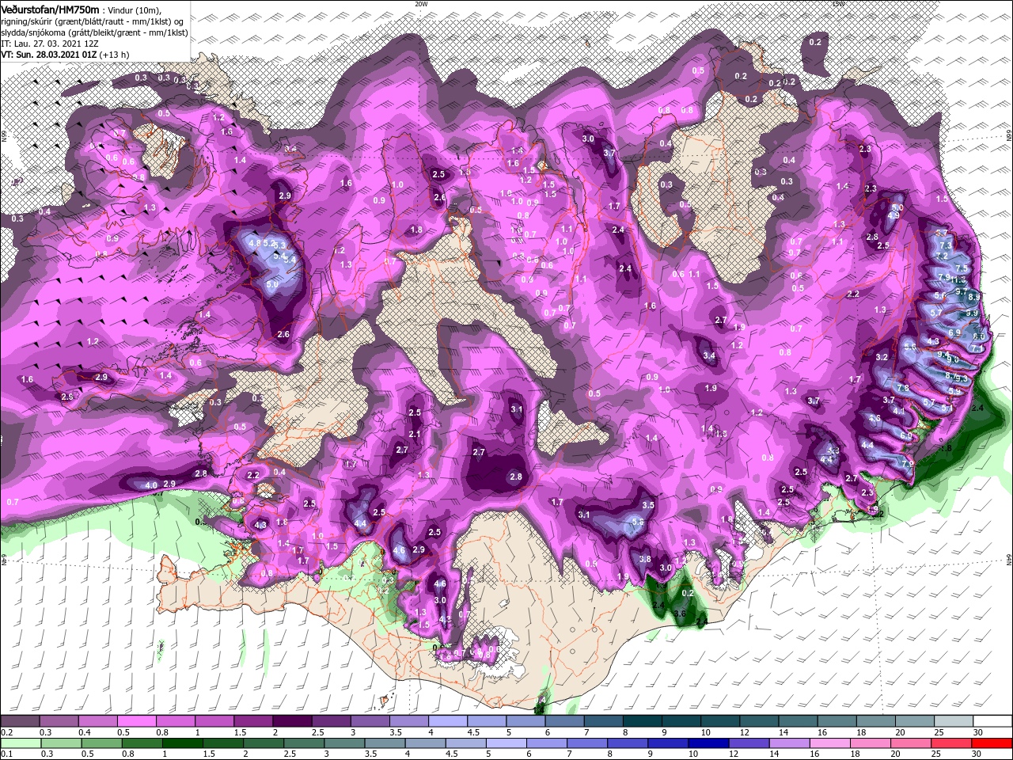Click the '15W' longitude label

click(838, 4)
